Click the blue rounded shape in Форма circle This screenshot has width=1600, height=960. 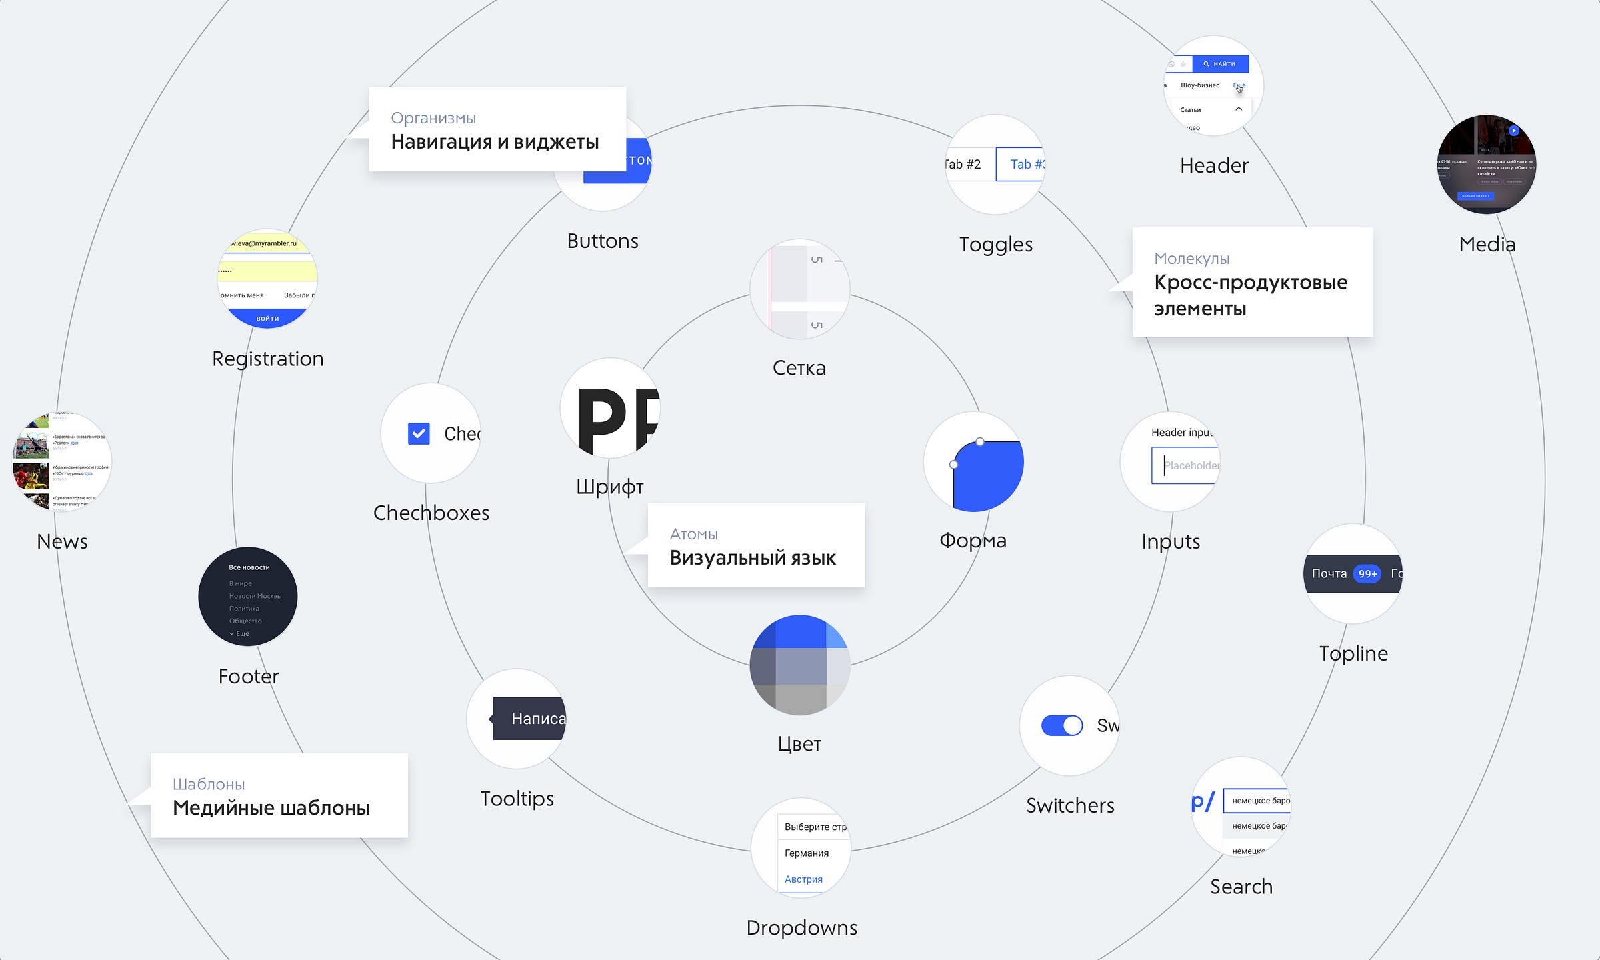pos(988,476)
